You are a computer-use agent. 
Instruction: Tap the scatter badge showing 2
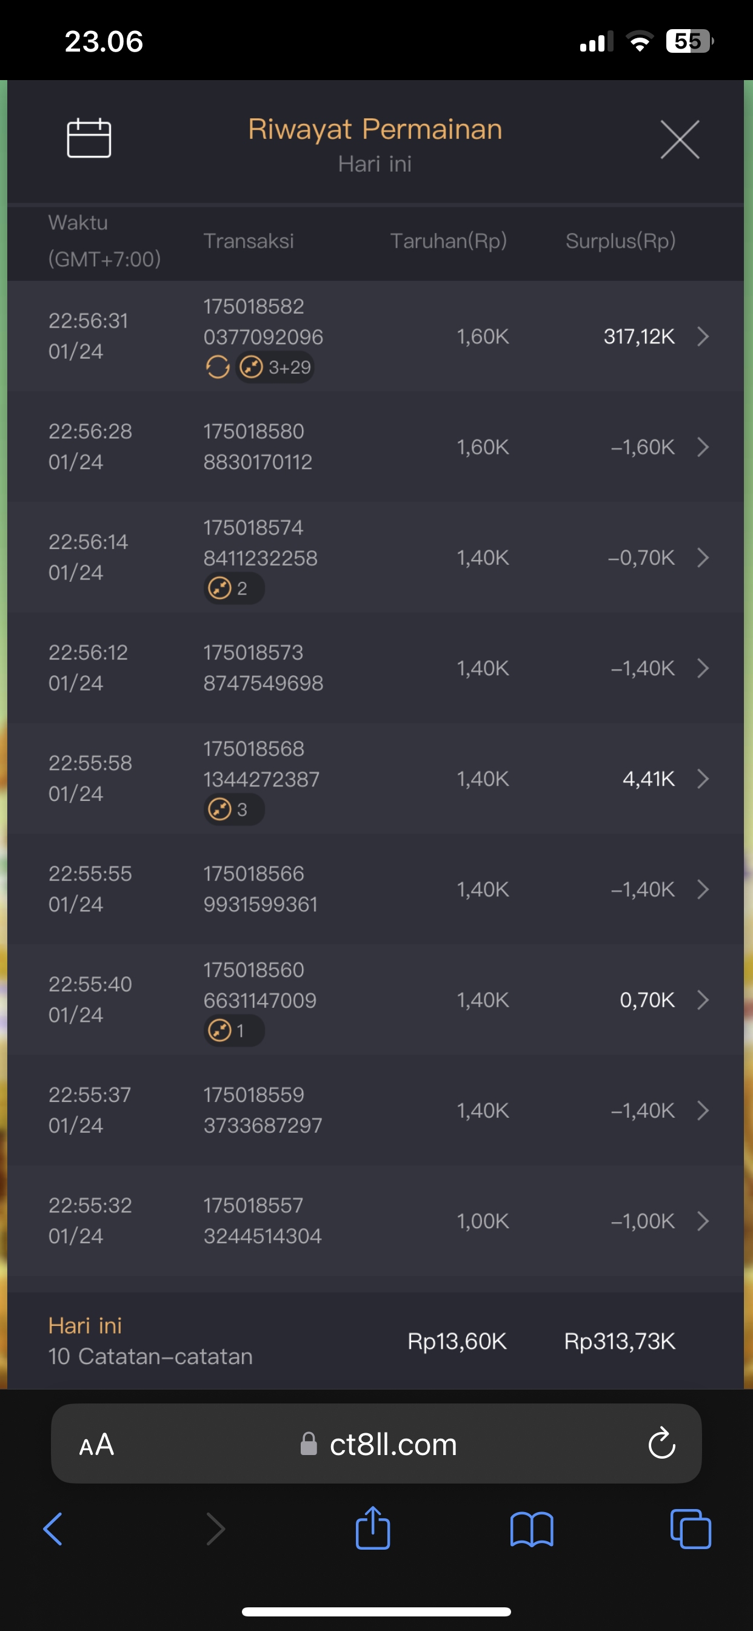[233, 589]
